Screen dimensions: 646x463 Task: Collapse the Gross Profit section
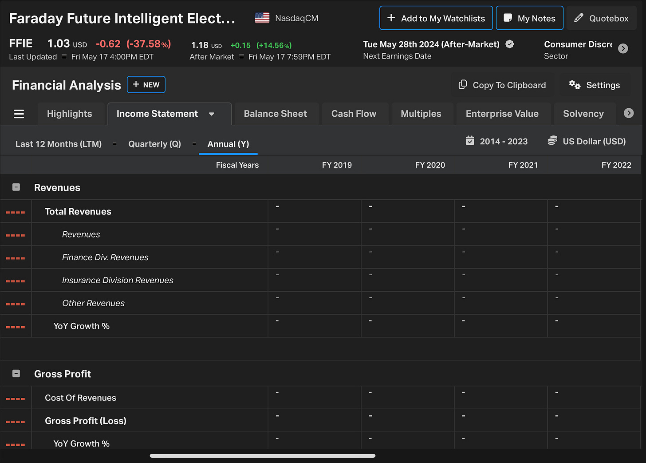tap(16, 374)
